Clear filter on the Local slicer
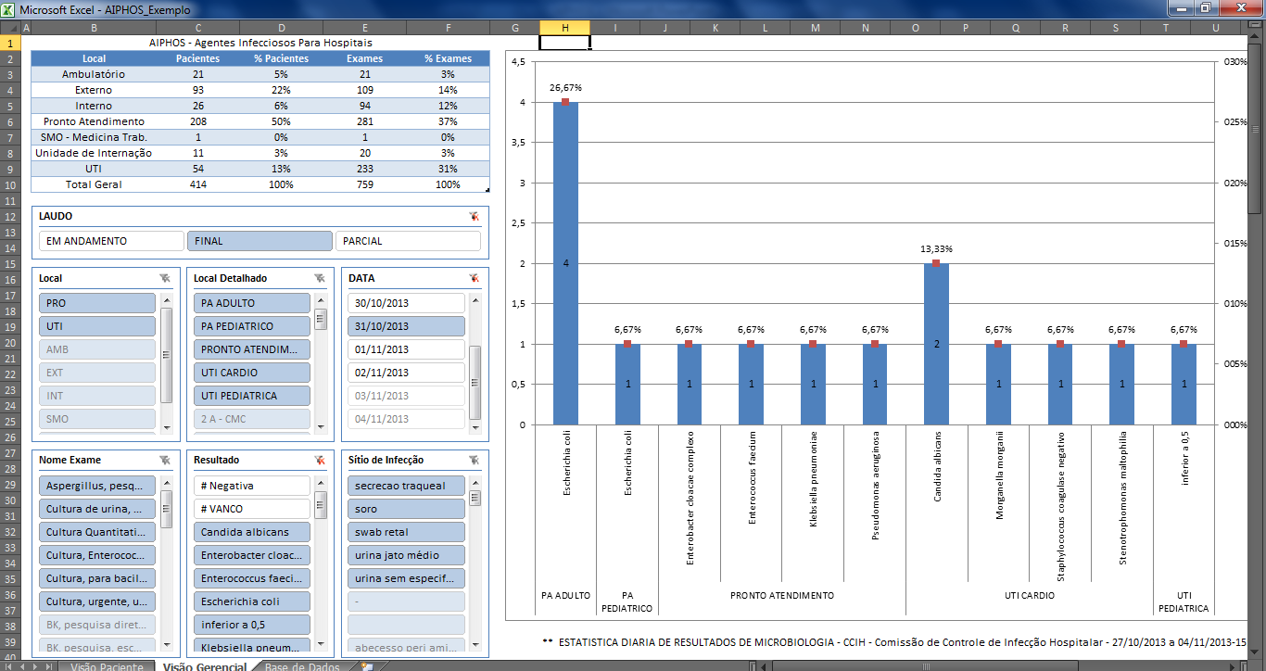 pos(165,278)
